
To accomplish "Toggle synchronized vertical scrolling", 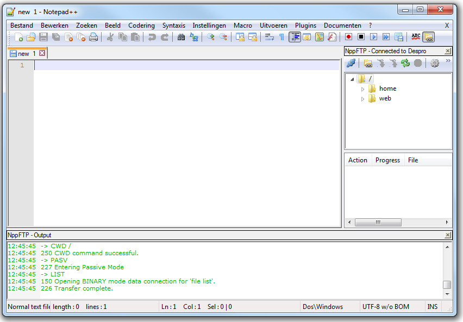I will [x=240, y=37].
